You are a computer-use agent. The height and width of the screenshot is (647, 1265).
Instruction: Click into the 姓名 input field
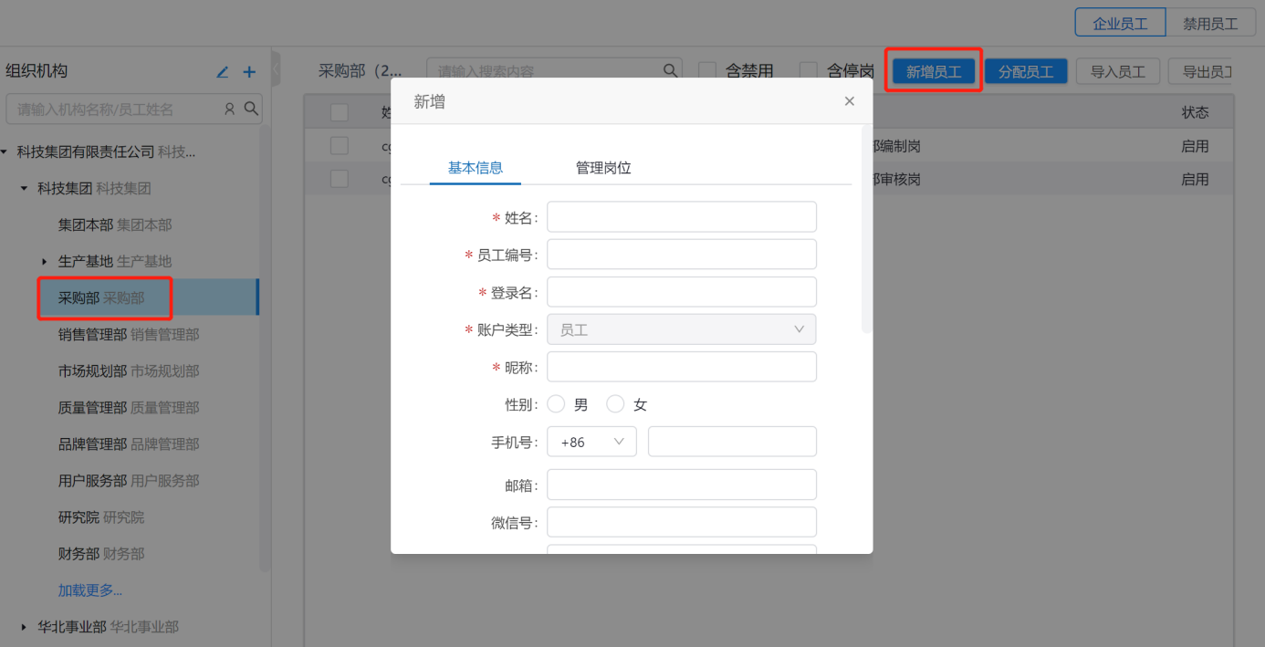(681, 217)
